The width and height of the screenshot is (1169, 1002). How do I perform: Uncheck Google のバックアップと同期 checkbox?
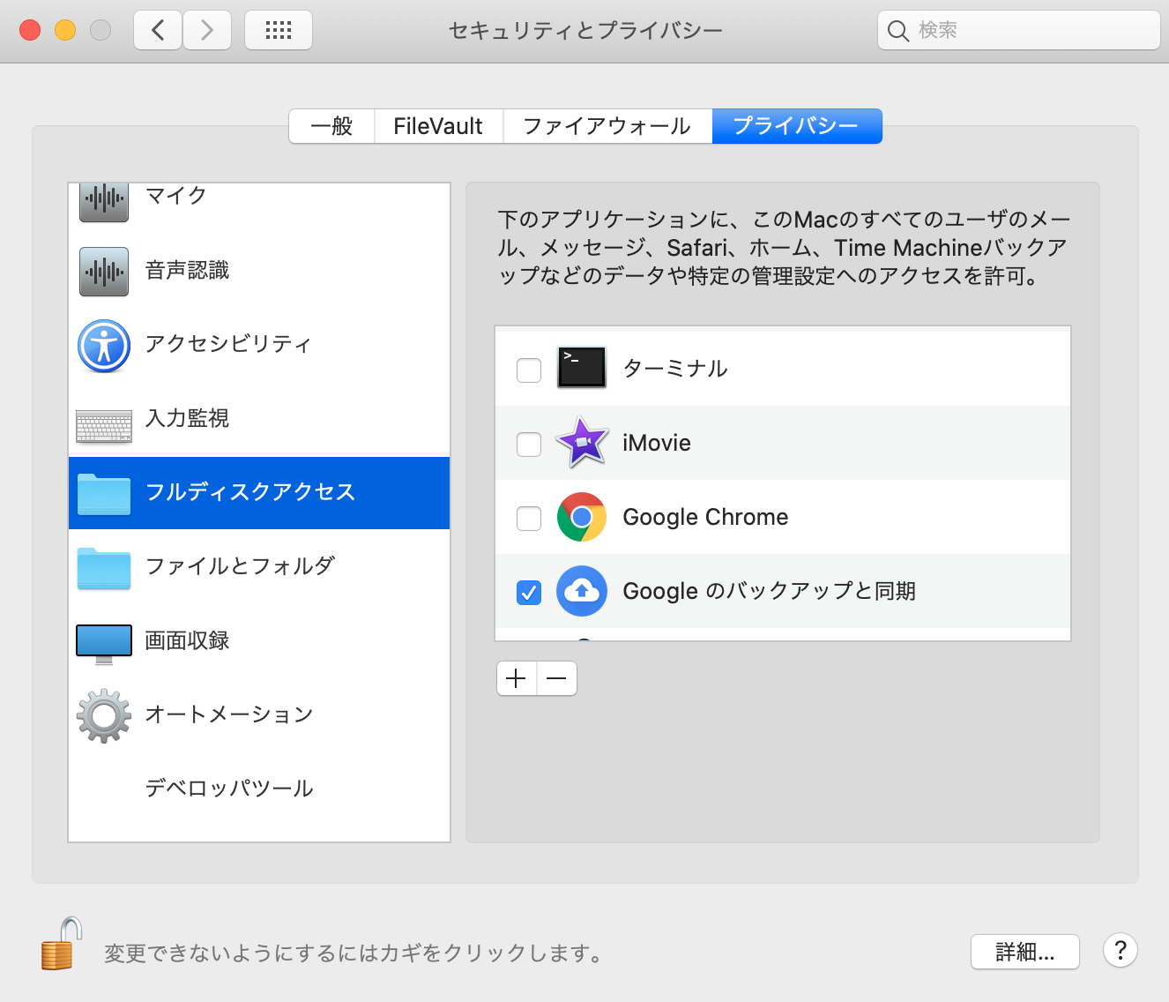(x=529, y=593)
